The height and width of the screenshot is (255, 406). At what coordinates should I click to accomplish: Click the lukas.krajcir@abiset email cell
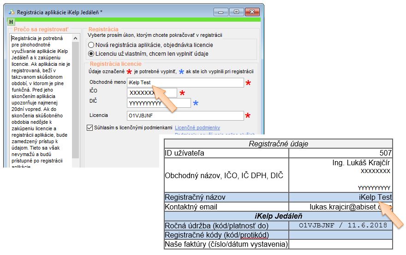click(341, 207)
